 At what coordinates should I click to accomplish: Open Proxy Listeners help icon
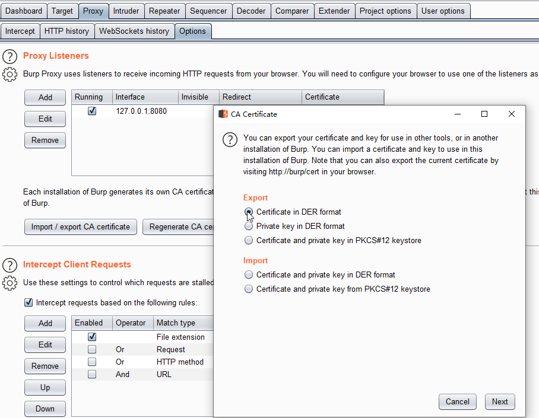point(9,56)
